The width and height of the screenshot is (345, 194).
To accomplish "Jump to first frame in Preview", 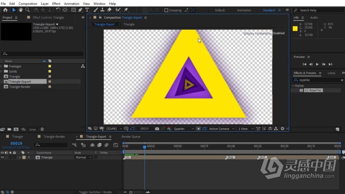I will pyautogui.click(x=304, y=64).
